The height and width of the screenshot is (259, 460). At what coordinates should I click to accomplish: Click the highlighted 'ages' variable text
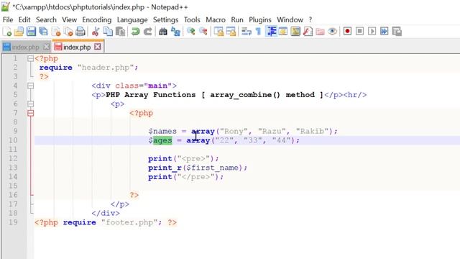[162, 140]
